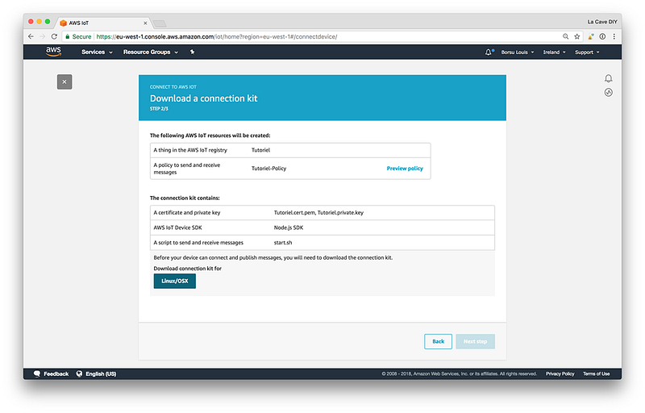
Task: Click the Download a connection kit heading
Action: (204, 98)
